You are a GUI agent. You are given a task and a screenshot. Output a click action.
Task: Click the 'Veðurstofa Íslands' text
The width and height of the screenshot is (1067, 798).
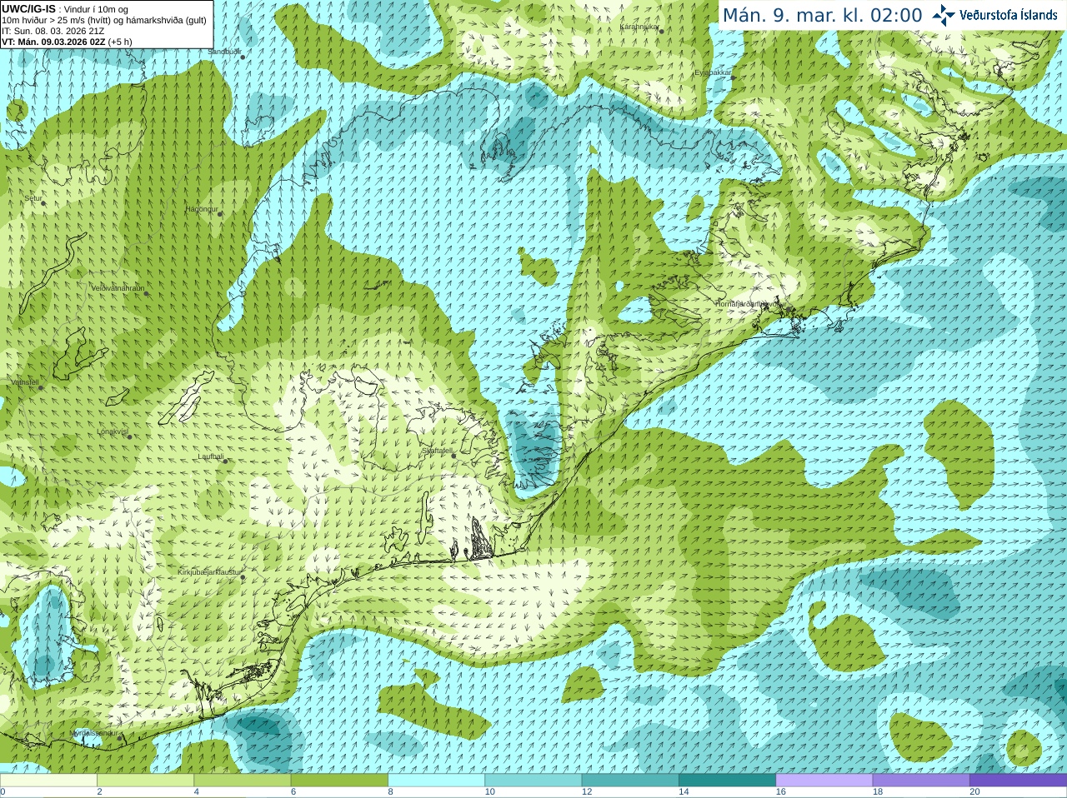[1009, 15]
